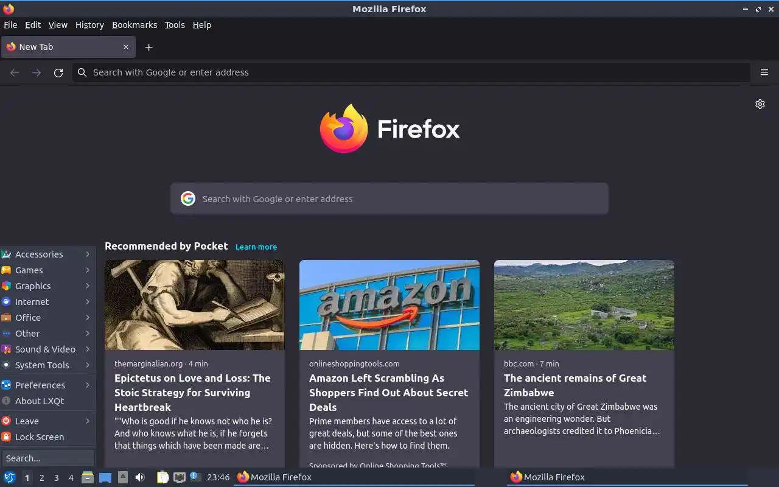Click About LXQt menu entry
Viewport: 779px width, 487px height.
tap(47, 401)
